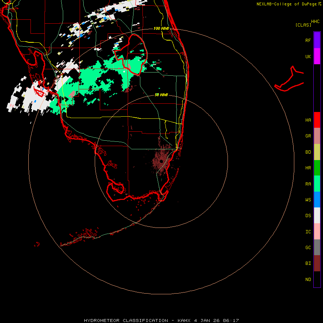Screen dimensions: 323x323
Task: Select the BD big drops legend color
Action: tap(317, 152)
